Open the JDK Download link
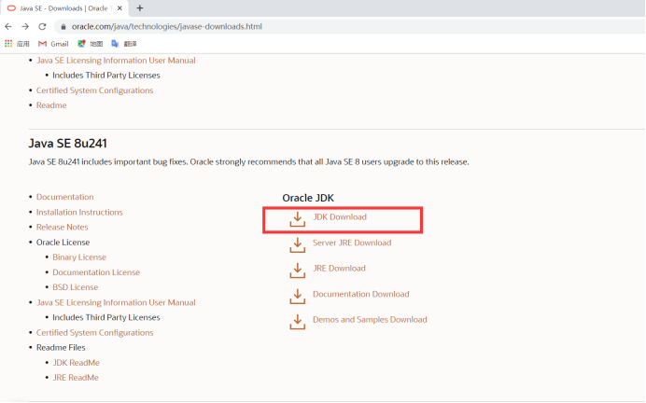 pyautogui.click(x=340, y=217)
